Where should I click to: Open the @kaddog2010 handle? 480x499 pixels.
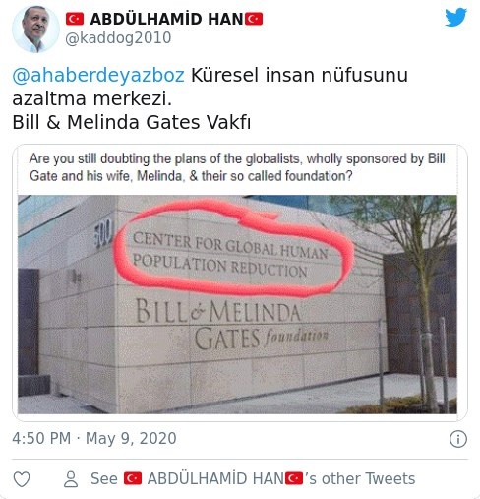pos(118,37)
